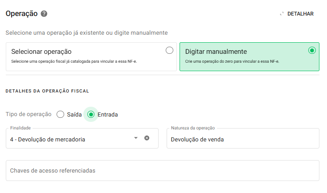
Task: Choose the Entrada radio button
Action: pos(91,114)
